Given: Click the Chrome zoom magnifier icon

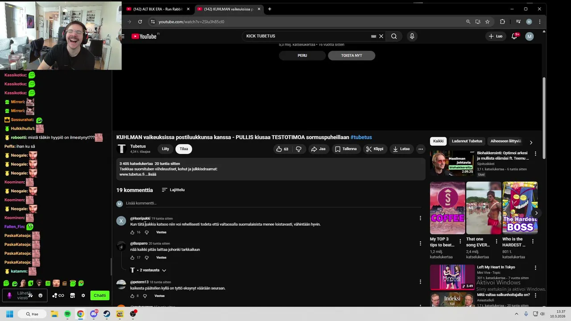Looking at the screenshot, I should [468, 21].
